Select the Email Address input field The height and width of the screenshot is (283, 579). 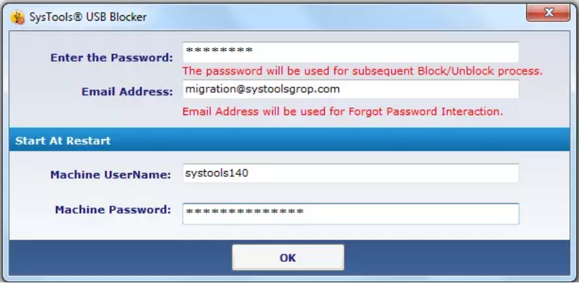pos(351,89)
